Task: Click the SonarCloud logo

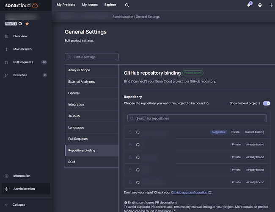Action: click(22, 5)
